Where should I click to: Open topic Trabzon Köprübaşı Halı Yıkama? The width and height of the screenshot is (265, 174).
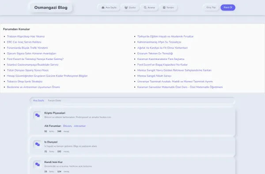click(26, 37)
